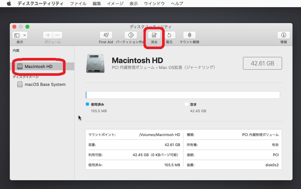Open the ファイル menu
The width and height of the screenshot is (301, 189).
(x=78, y=3)
